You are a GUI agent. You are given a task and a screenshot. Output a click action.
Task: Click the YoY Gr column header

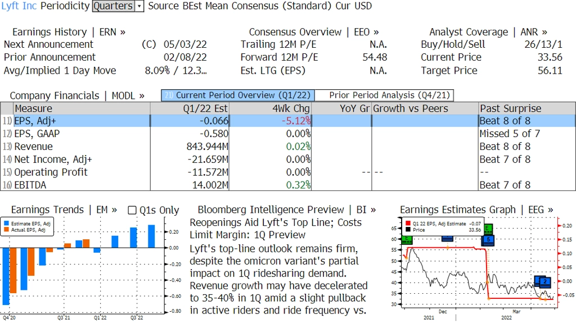point(341,108)
